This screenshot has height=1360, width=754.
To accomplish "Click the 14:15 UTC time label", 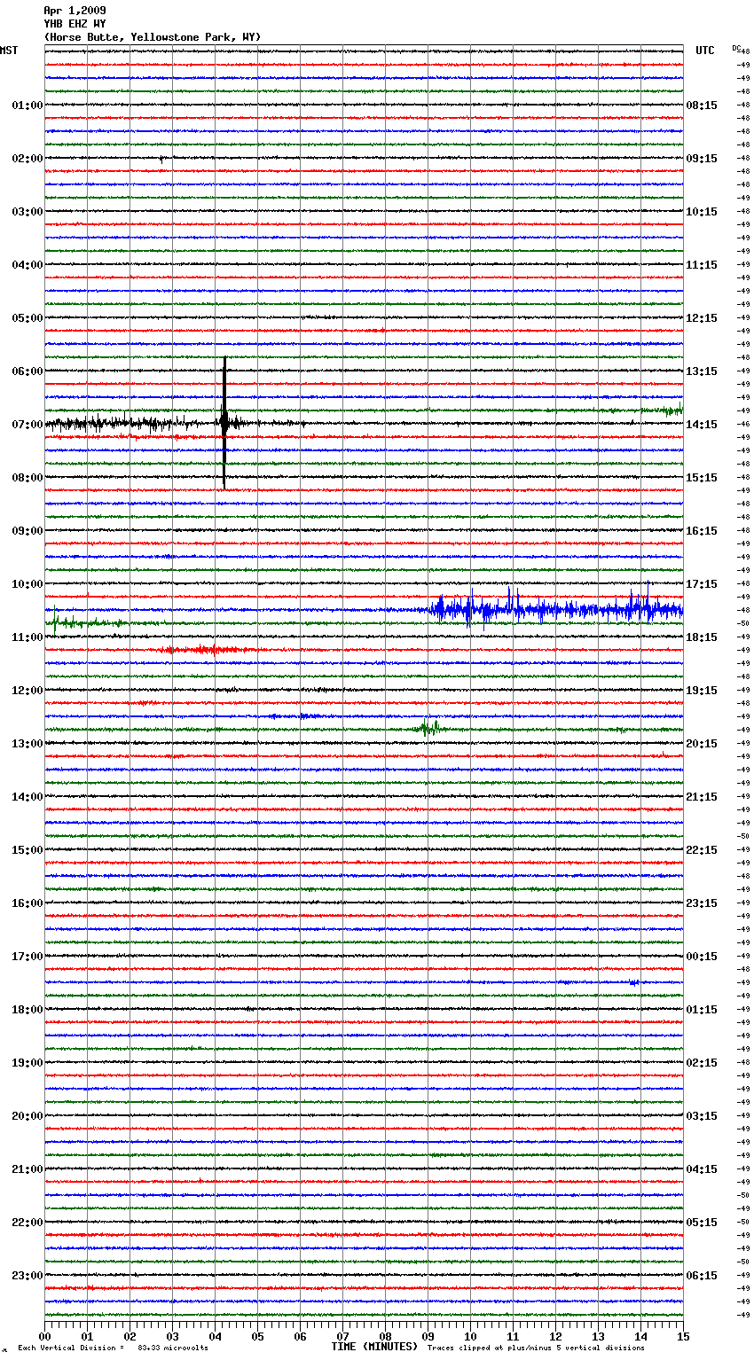I will [702, 425].
